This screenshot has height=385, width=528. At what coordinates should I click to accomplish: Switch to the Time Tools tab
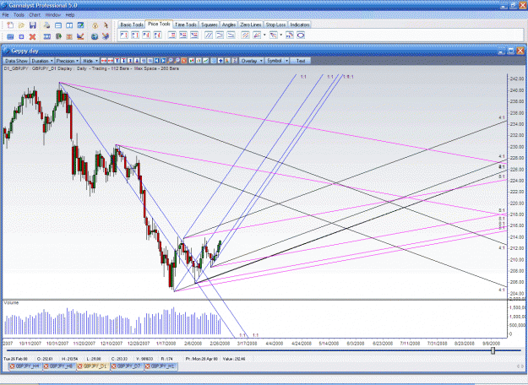(186, 24)
